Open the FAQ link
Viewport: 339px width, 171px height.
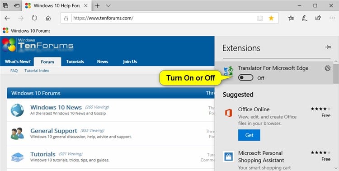tap(14, 71)
